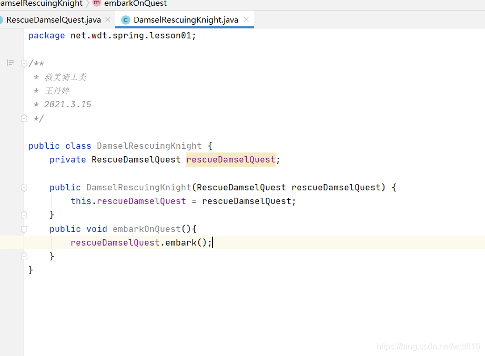Fold embarkOnQuest at its closing brace
The height and width of the screenshot is (356, 485).
point(24,256)
